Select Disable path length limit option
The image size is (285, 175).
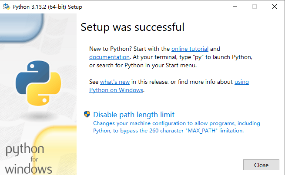pyautogui.click(x=134, y=115)
